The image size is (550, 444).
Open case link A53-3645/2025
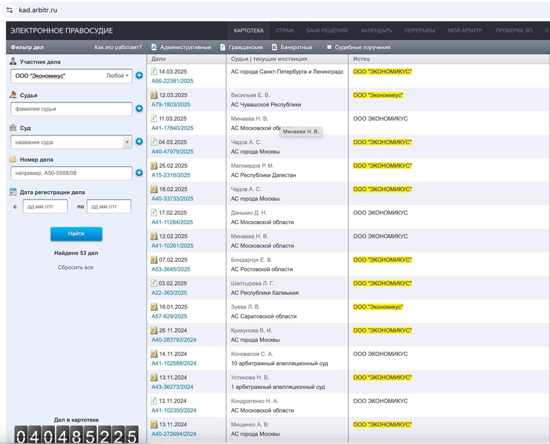coord(171,269)
